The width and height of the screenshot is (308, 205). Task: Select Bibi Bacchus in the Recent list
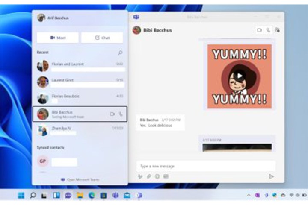(80, 114)
